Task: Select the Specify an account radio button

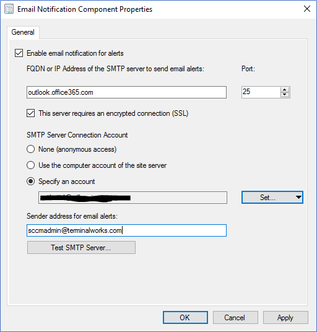Action: coord(31,181)
